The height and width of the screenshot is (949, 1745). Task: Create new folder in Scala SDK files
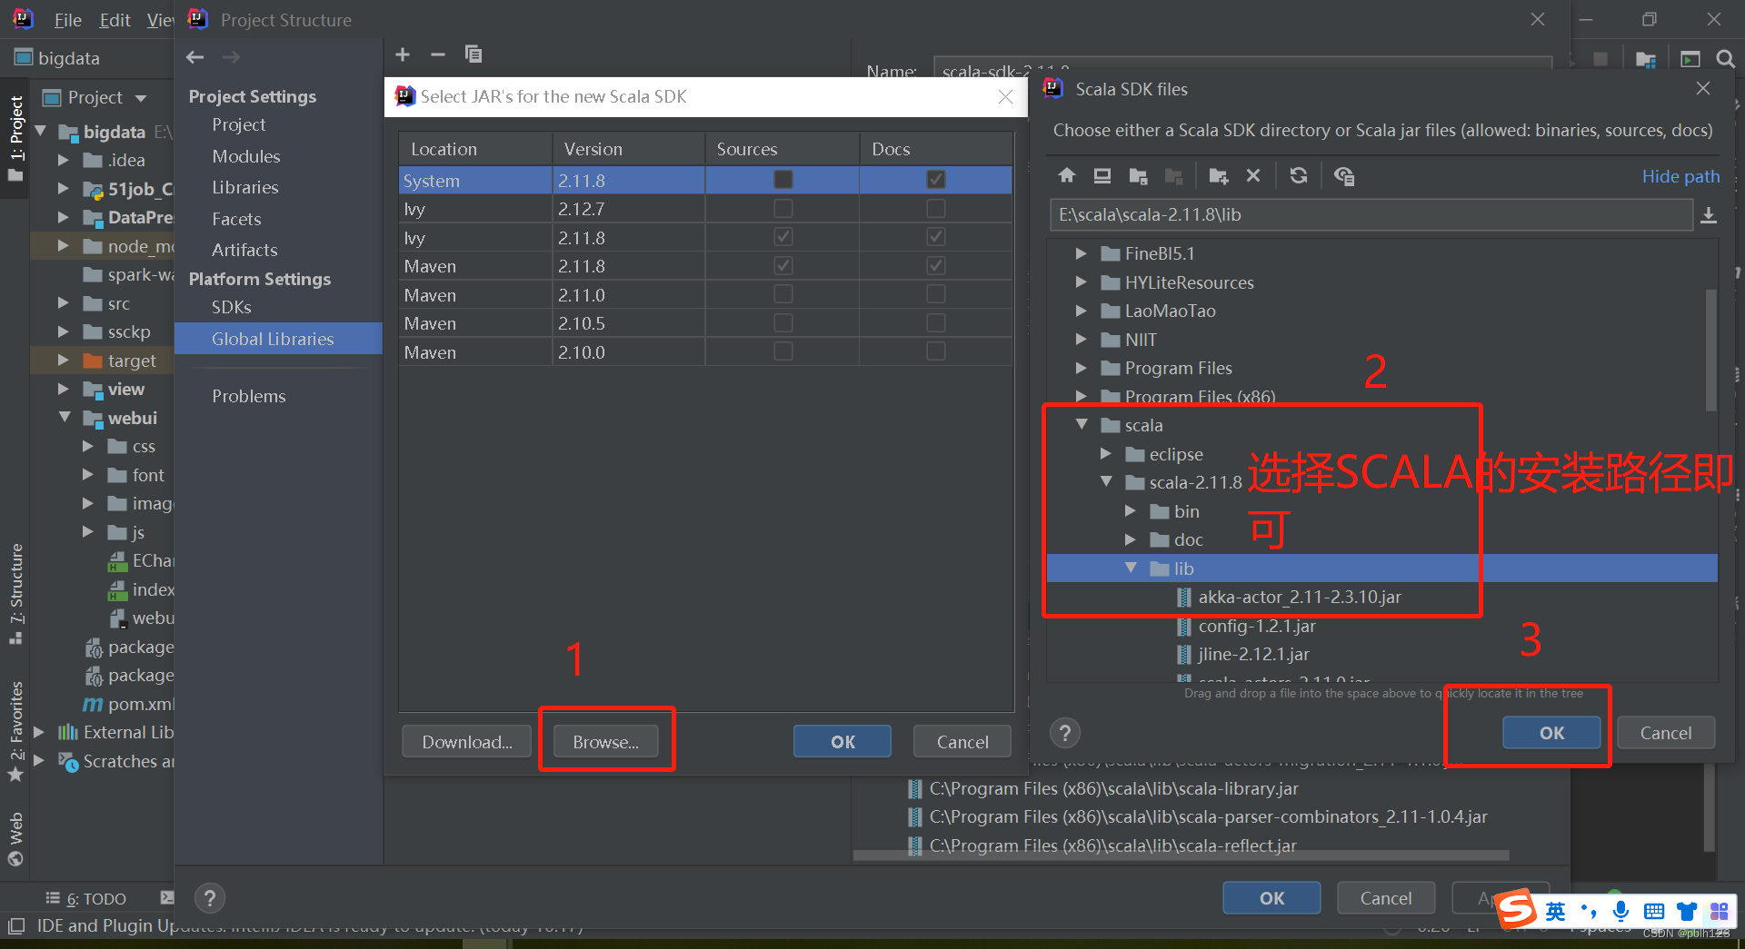tap(1219, 175)
